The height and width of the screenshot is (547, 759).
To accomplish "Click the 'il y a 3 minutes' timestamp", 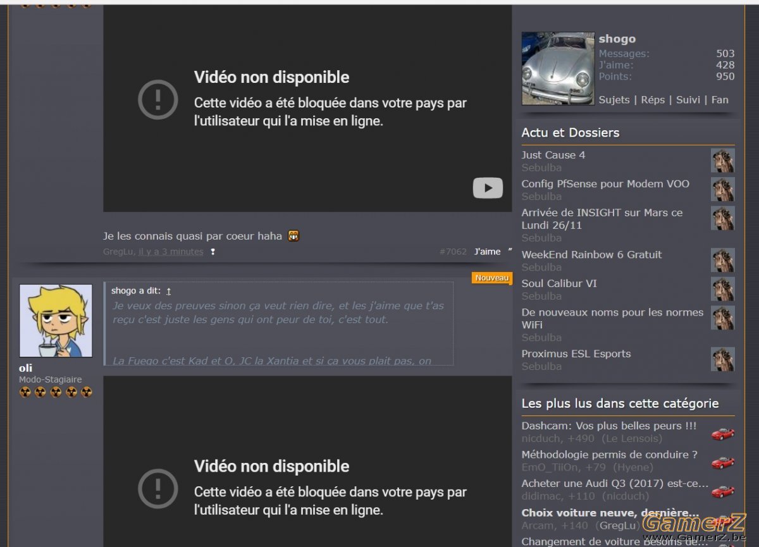I will pyautogui.click(x=171, y=252).
